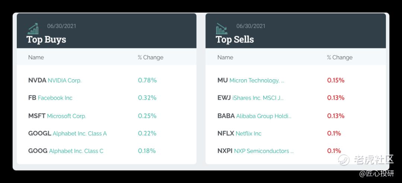The image size is (402, 183).
Task: Open the NVDA NVIDIA Corp. link
Action: 55,80
